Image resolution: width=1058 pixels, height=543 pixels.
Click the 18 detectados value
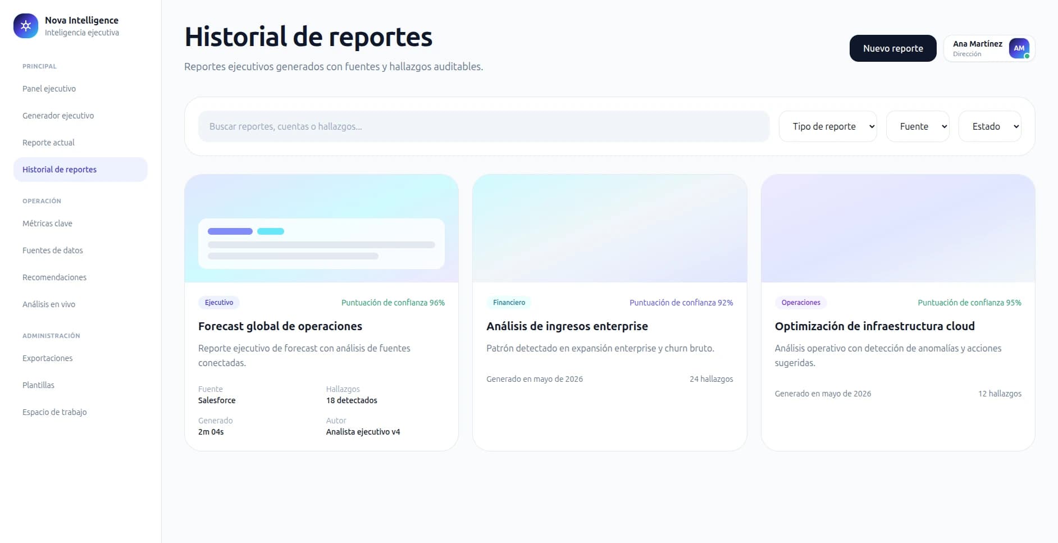click(x=352, y=400)
